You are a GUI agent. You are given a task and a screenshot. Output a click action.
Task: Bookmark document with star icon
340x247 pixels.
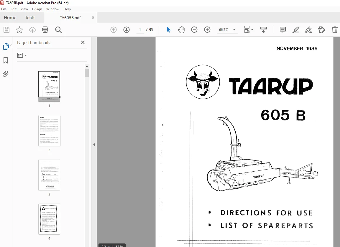coord(19,30)
